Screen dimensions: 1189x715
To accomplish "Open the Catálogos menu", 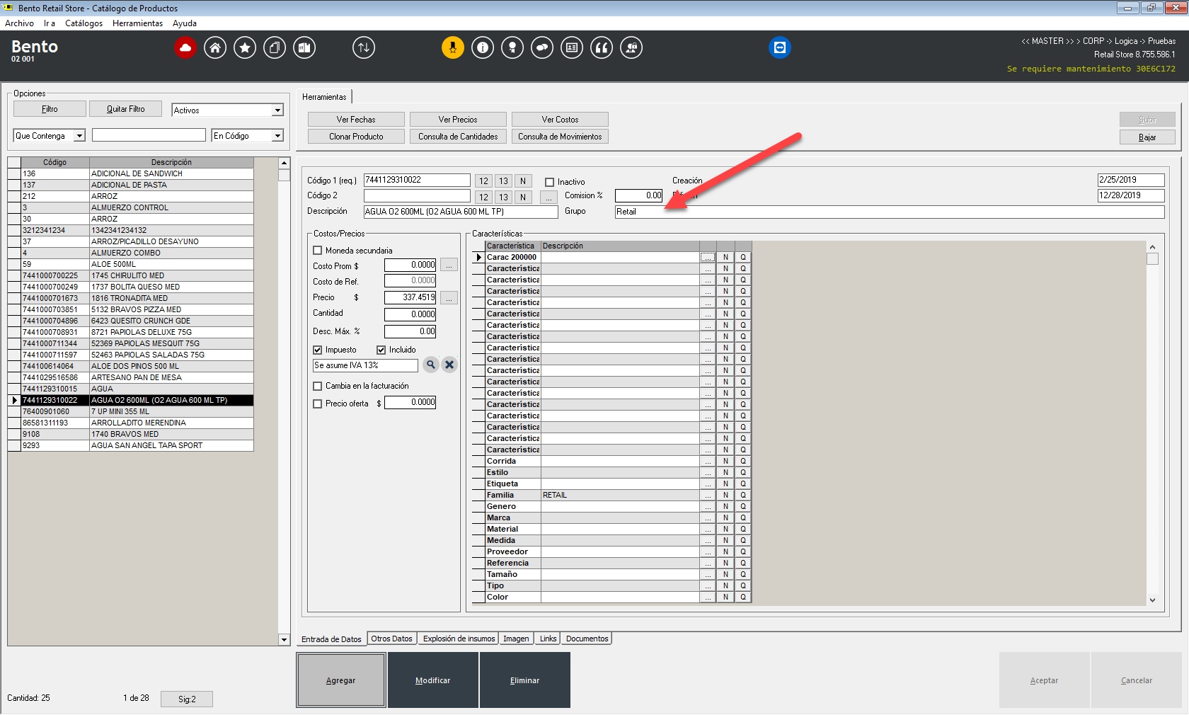I will click(84, 23).
